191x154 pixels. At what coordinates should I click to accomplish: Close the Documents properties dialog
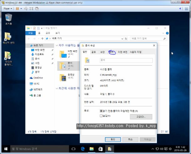point(154,46)
